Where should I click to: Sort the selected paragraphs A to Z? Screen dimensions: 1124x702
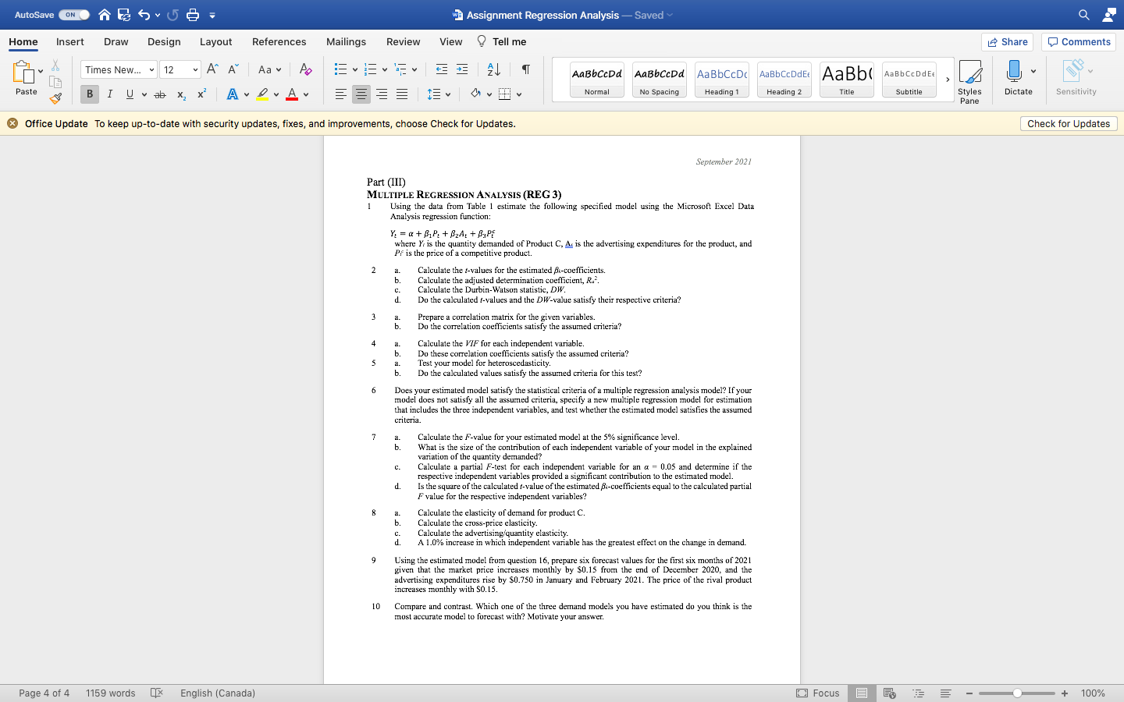[494, 69]
